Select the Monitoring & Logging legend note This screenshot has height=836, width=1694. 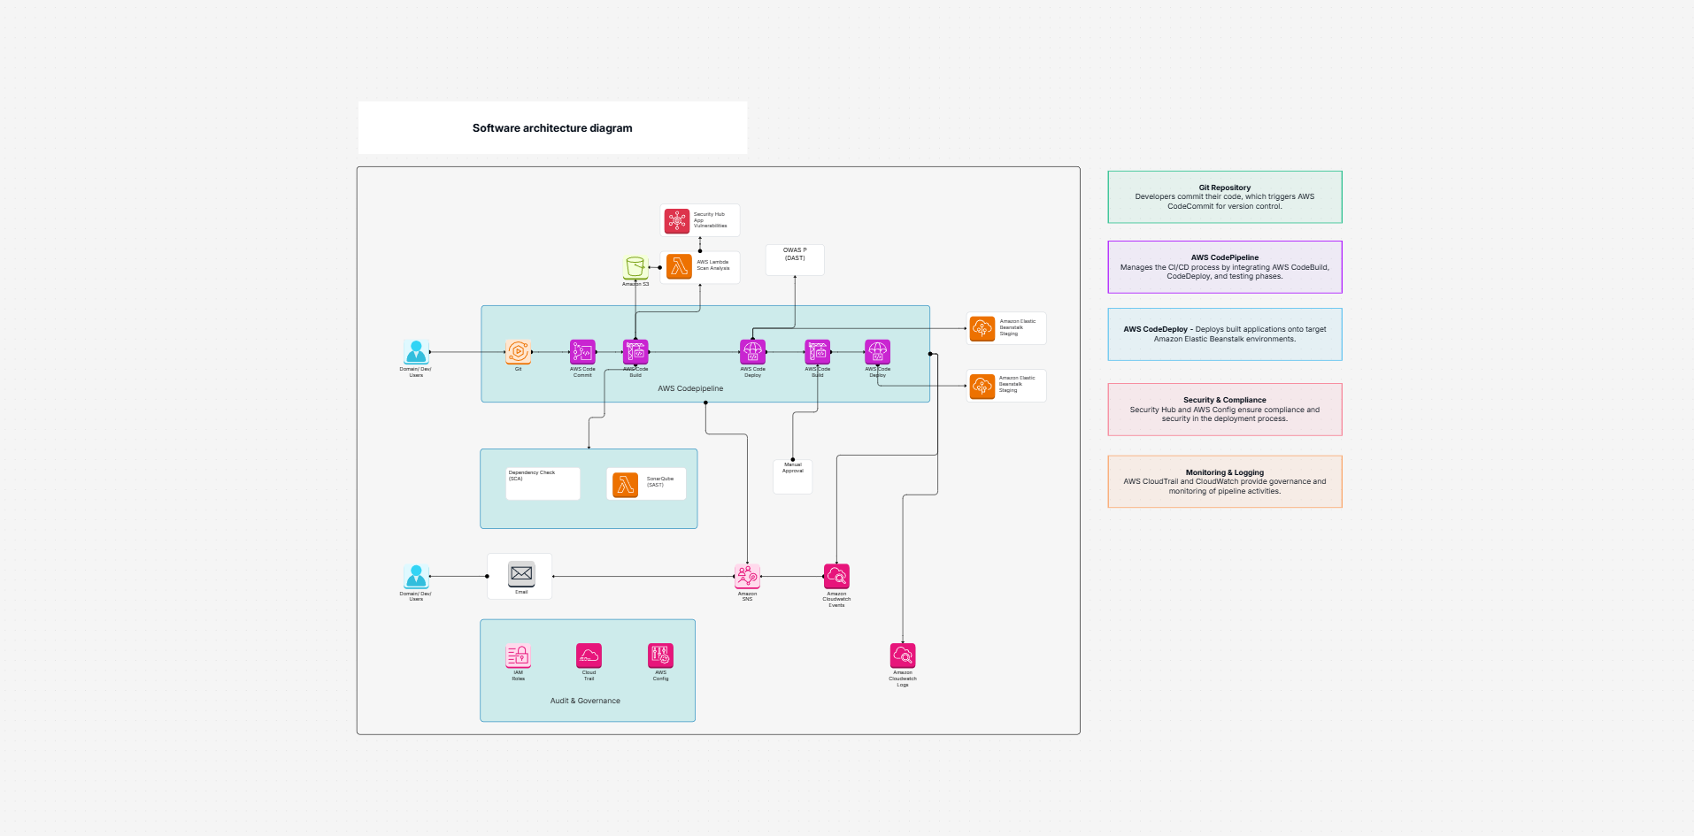click(1225, 482)
